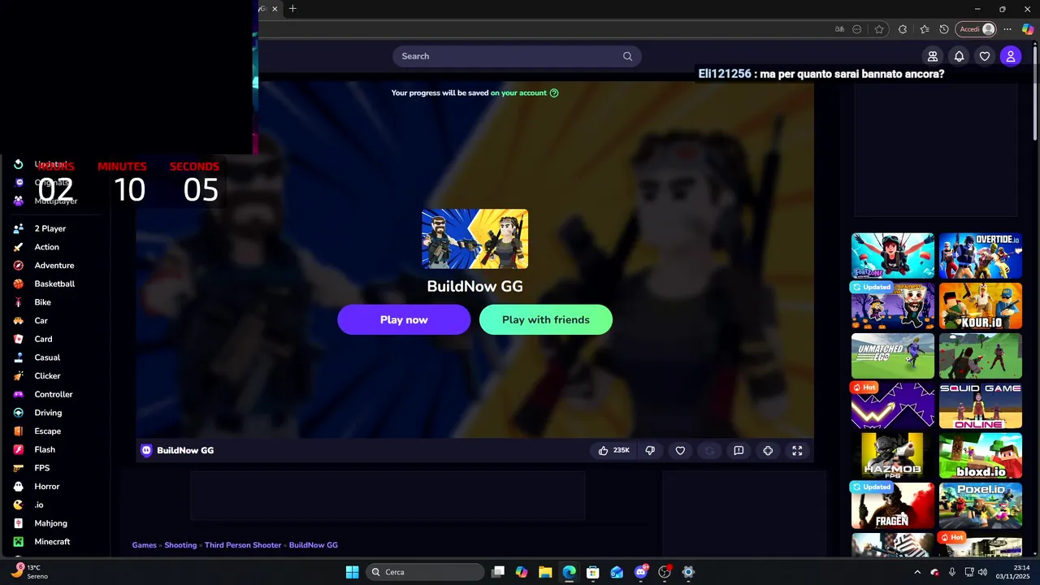Viewport: 1040px width, 585px height.
Task: Select the Controller category icon
Action: [x=18, y=394]
